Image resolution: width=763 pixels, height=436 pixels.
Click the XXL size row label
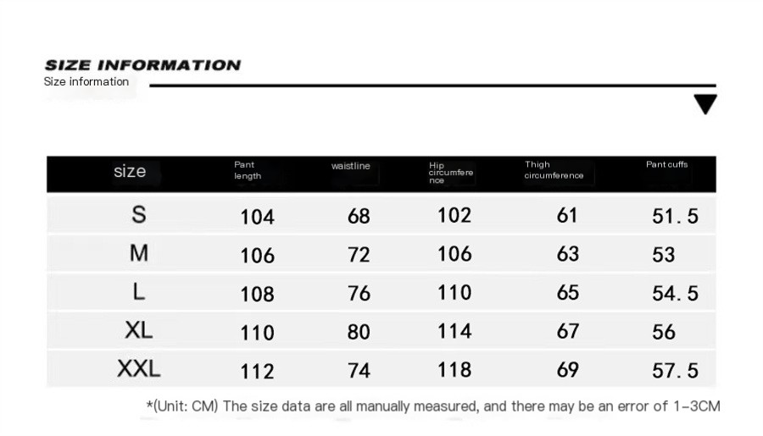point(139,369)
